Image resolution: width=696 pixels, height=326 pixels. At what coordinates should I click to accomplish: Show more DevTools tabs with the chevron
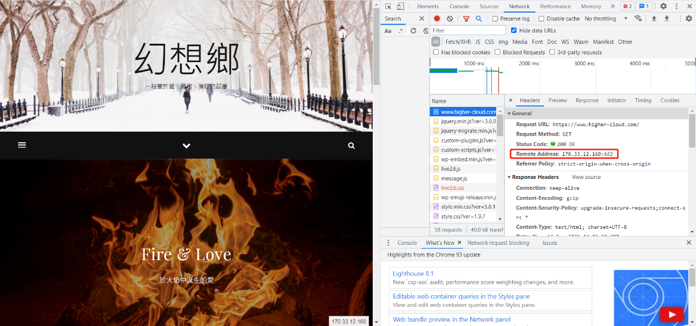[613, 7]
